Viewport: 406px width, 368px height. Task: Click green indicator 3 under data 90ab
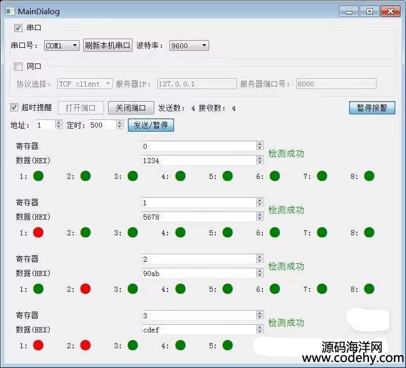[x=133, y=289]
